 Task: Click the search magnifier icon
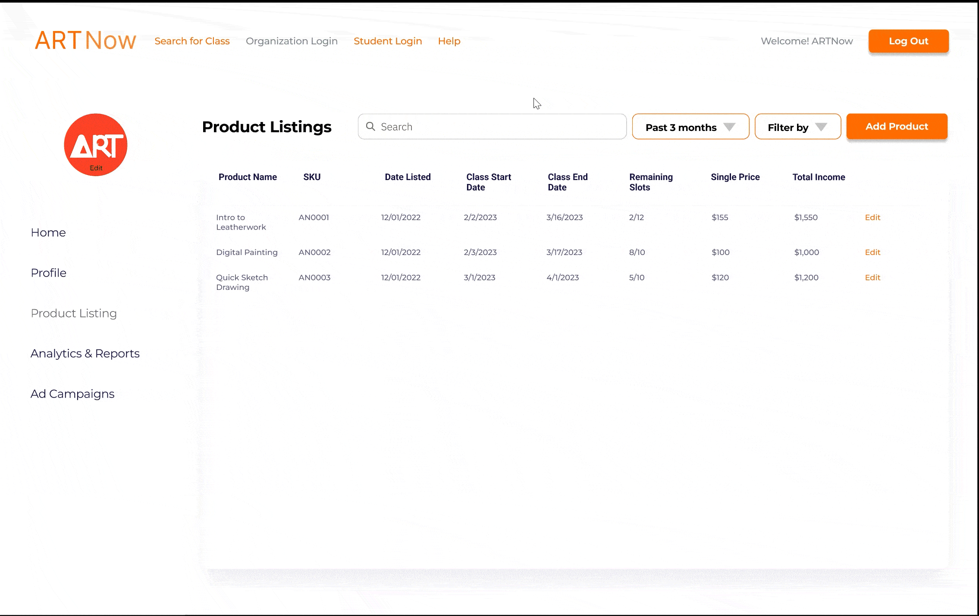(370, 126)
